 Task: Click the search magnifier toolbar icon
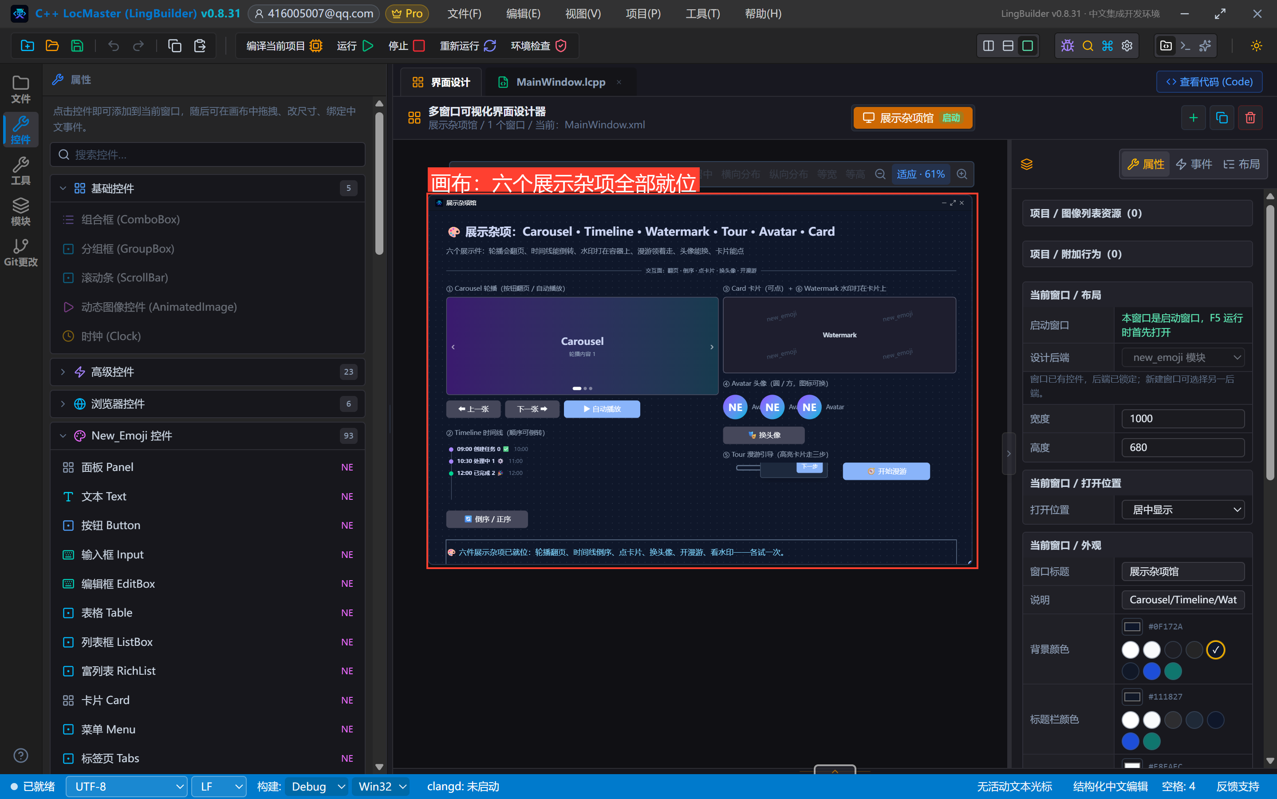(1088, 46)
